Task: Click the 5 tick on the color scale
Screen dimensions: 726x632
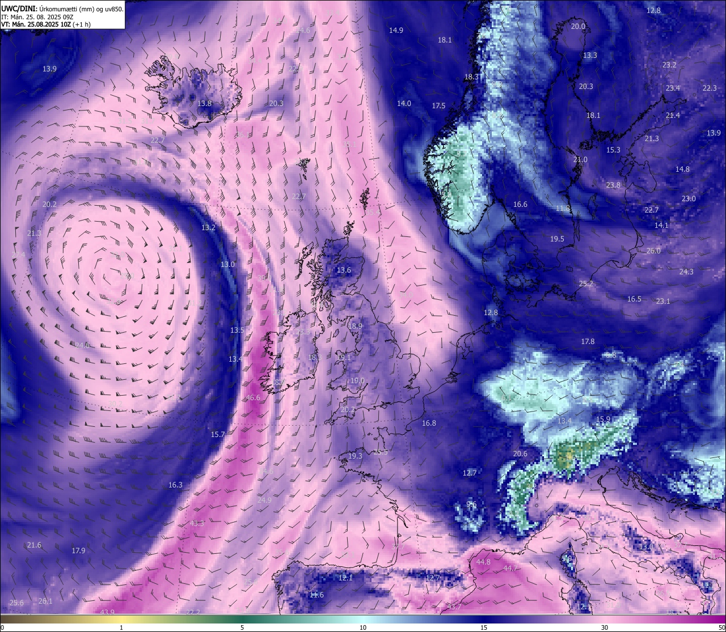Action: pyautogui.click(x=242, y=627)
